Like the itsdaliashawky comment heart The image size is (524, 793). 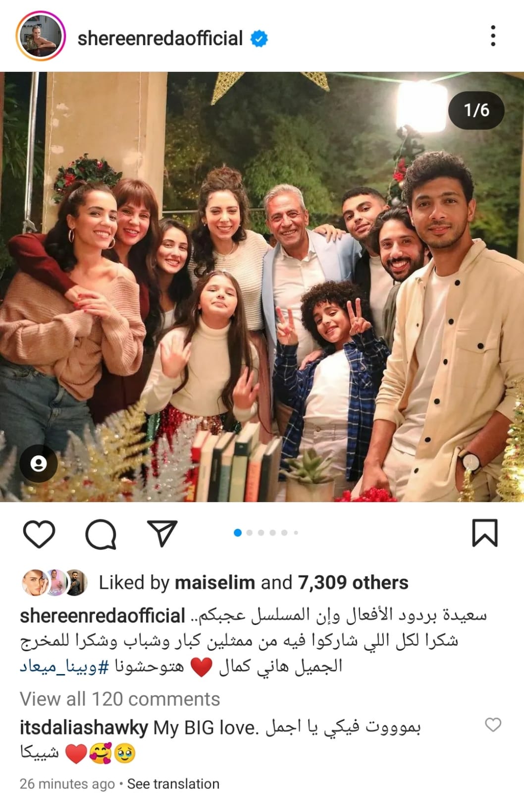coord(493,725)
